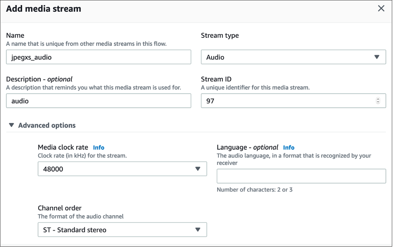
Task: Click the Stream ID label text
Action: [216, 79]
